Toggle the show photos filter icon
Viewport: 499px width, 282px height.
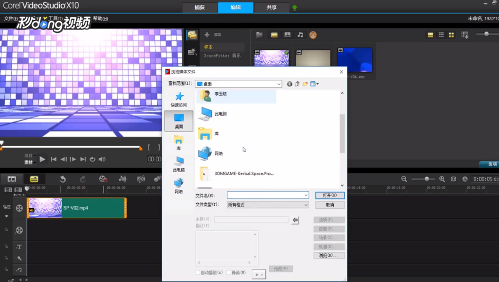[287, 35]
